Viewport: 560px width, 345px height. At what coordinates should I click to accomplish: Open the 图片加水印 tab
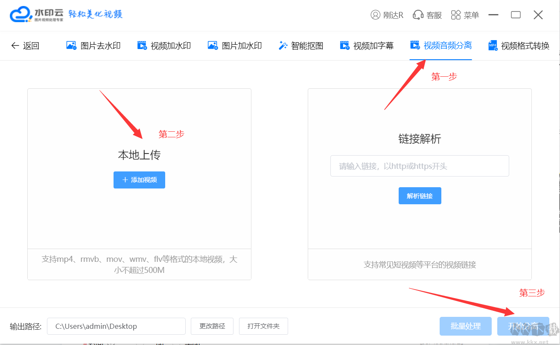coord(235,46)
